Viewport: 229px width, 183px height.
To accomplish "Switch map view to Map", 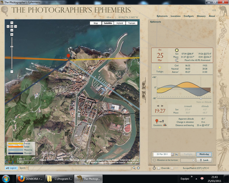I will pos(96,23).
